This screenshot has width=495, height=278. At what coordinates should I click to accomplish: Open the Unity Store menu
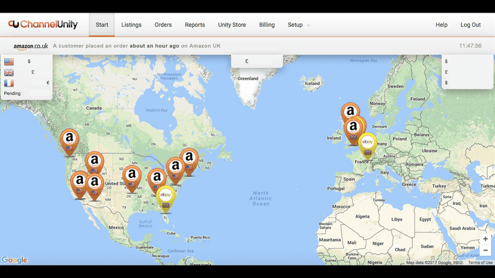point(232,25)
